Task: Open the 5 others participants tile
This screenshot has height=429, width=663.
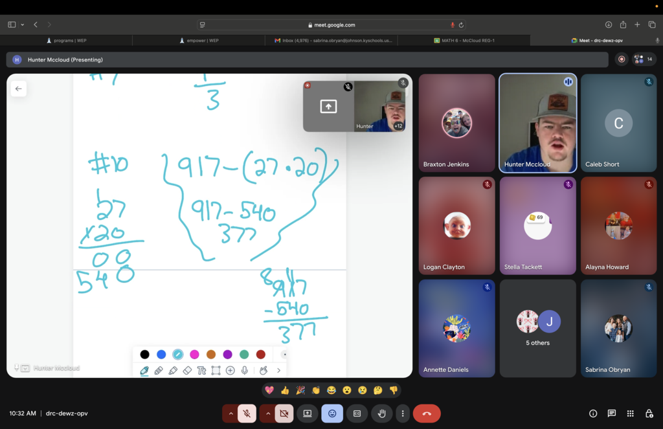Action: pos(537,328)
